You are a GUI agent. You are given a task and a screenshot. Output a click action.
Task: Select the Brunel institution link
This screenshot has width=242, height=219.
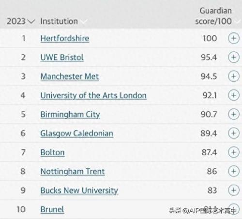(52, 209)
